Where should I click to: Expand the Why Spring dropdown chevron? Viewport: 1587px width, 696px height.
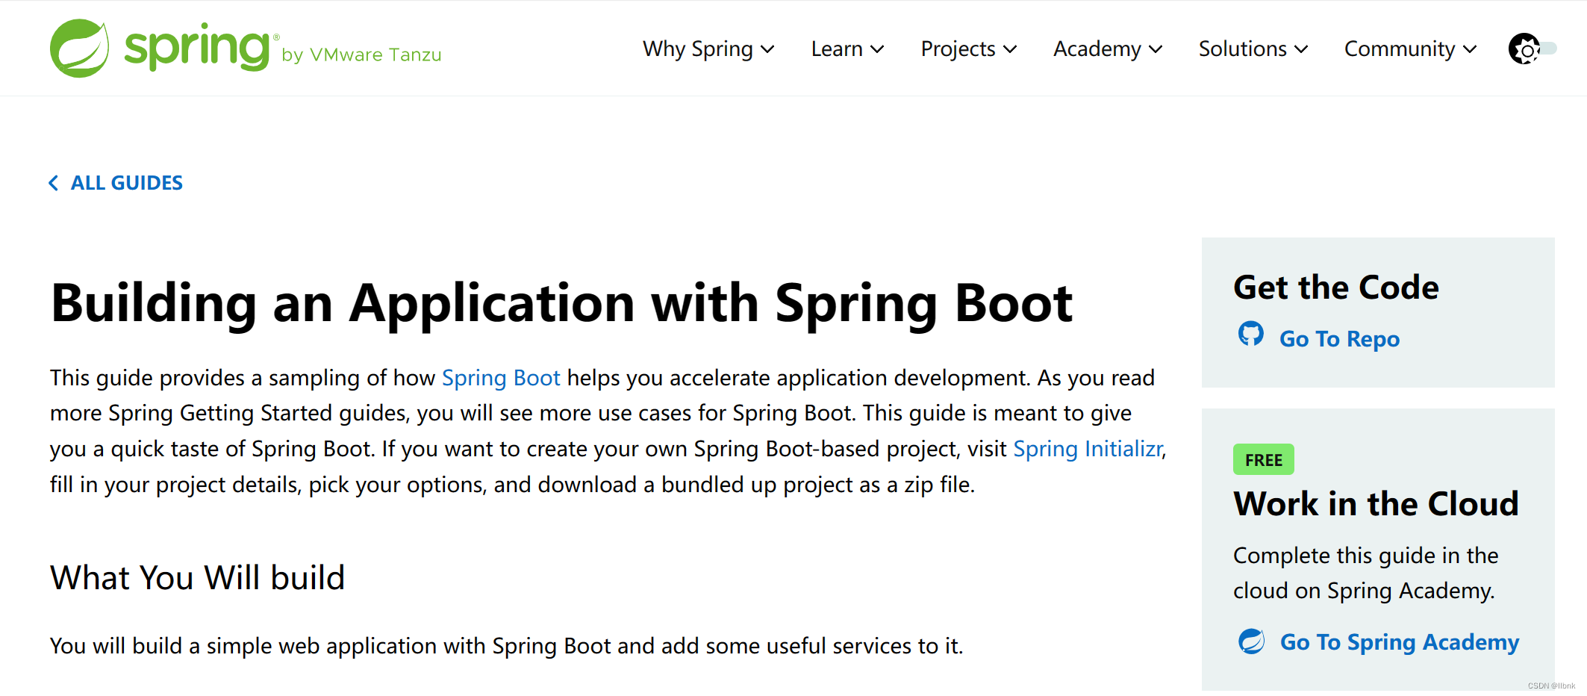pyautogui.click(x=767, y=49)
